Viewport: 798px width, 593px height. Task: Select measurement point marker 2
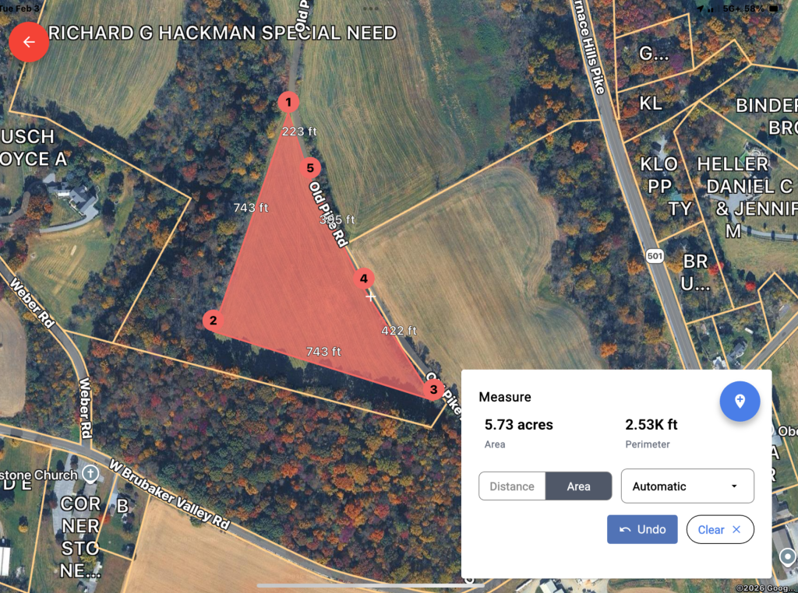point(214,321)
